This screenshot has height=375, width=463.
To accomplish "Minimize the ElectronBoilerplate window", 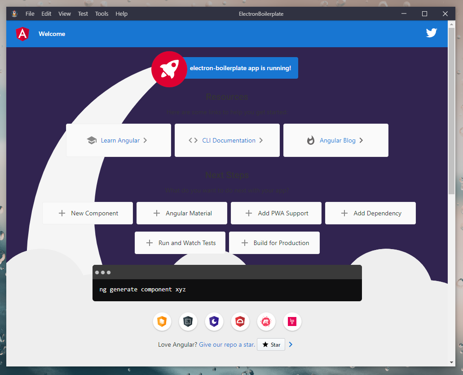I will tap(404, 13).
